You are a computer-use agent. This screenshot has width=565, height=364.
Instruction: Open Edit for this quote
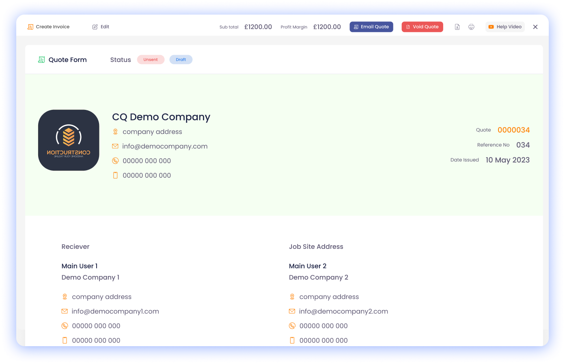(x=101, y=27)
